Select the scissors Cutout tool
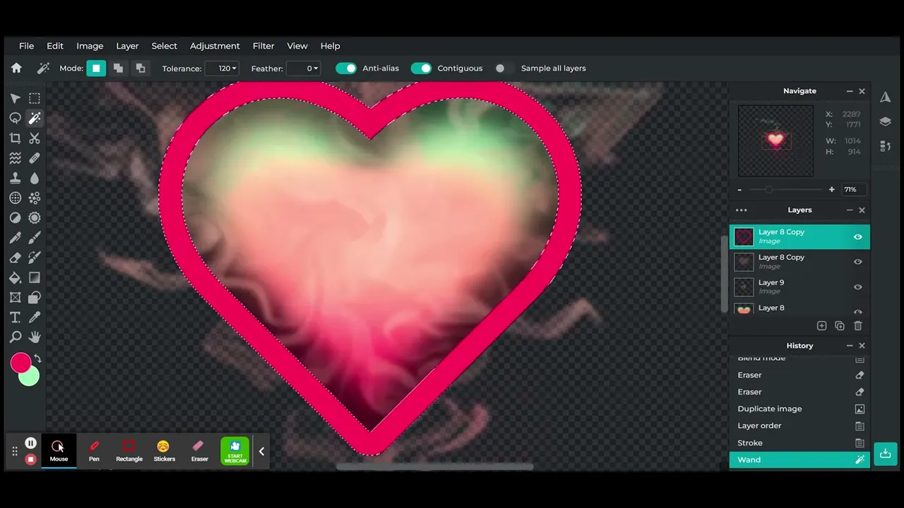Image resolution: width=904 pixels, height=508 pixels. tap(35, 138)
